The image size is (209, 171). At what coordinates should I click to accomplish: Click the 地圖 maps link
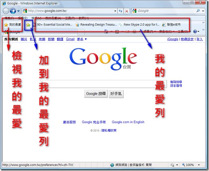(x=42, y=39)
